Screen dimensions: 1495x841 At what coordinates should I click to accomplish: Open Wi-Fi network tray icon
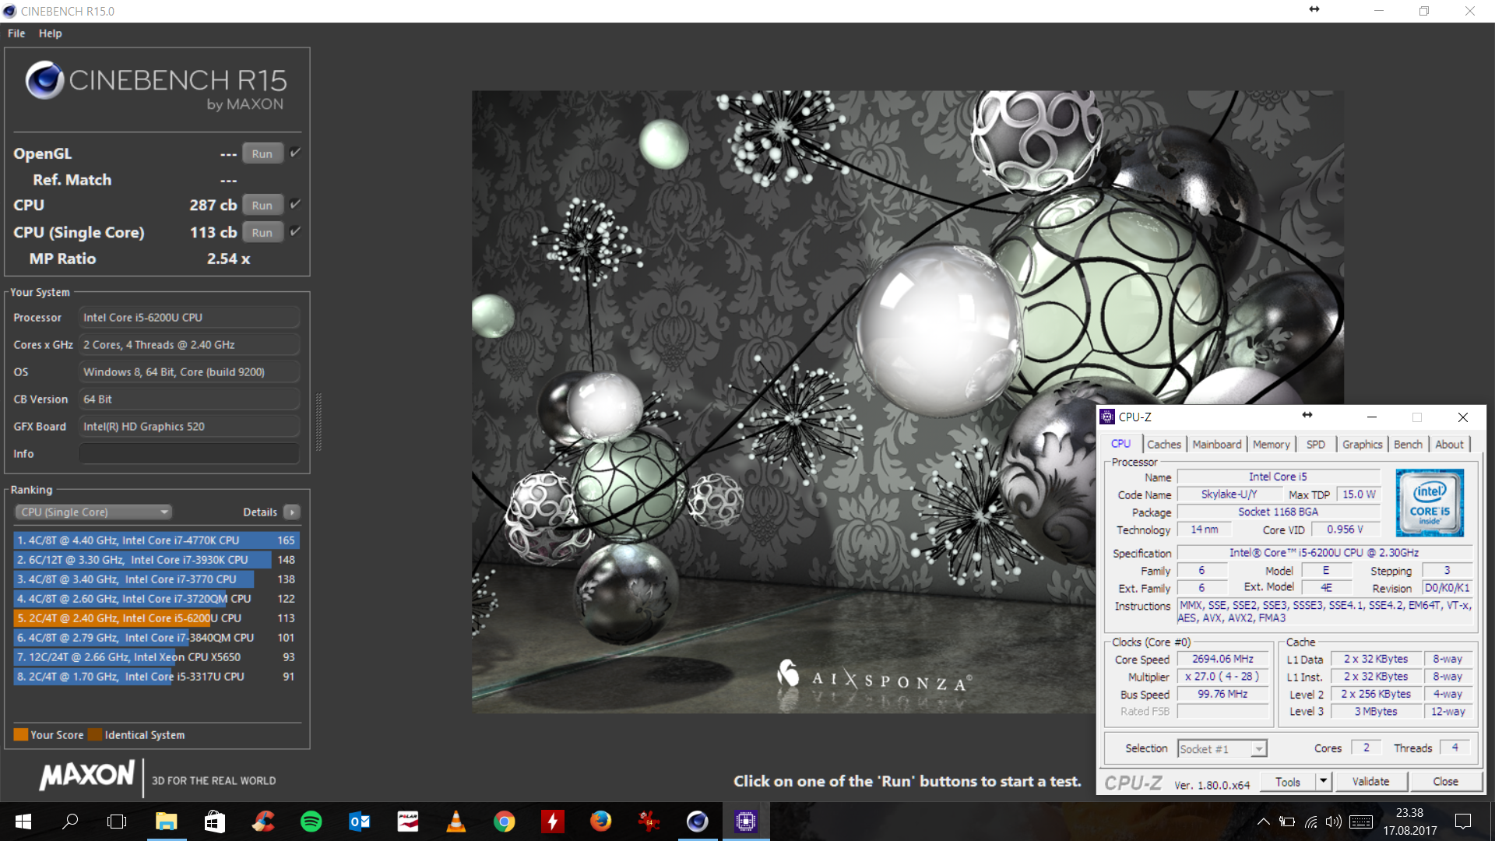click(1311, 822)
